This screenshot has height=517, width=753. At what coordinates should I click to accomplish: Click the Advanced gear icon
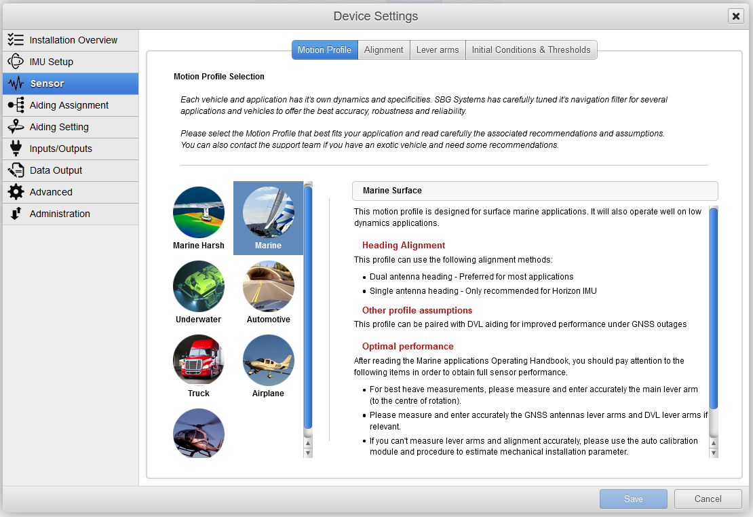point(16,192)
